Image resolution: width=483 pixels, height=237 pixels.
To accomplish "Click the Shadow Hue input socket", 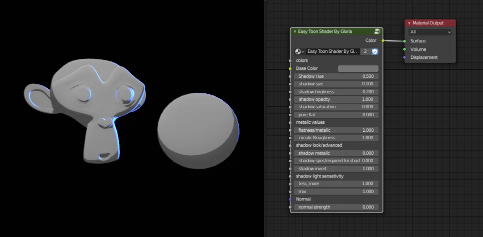I will (x=290, y=76).
